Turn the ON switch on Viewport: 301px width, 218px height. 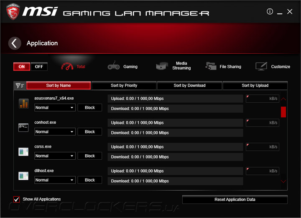[x=22, y=67]
